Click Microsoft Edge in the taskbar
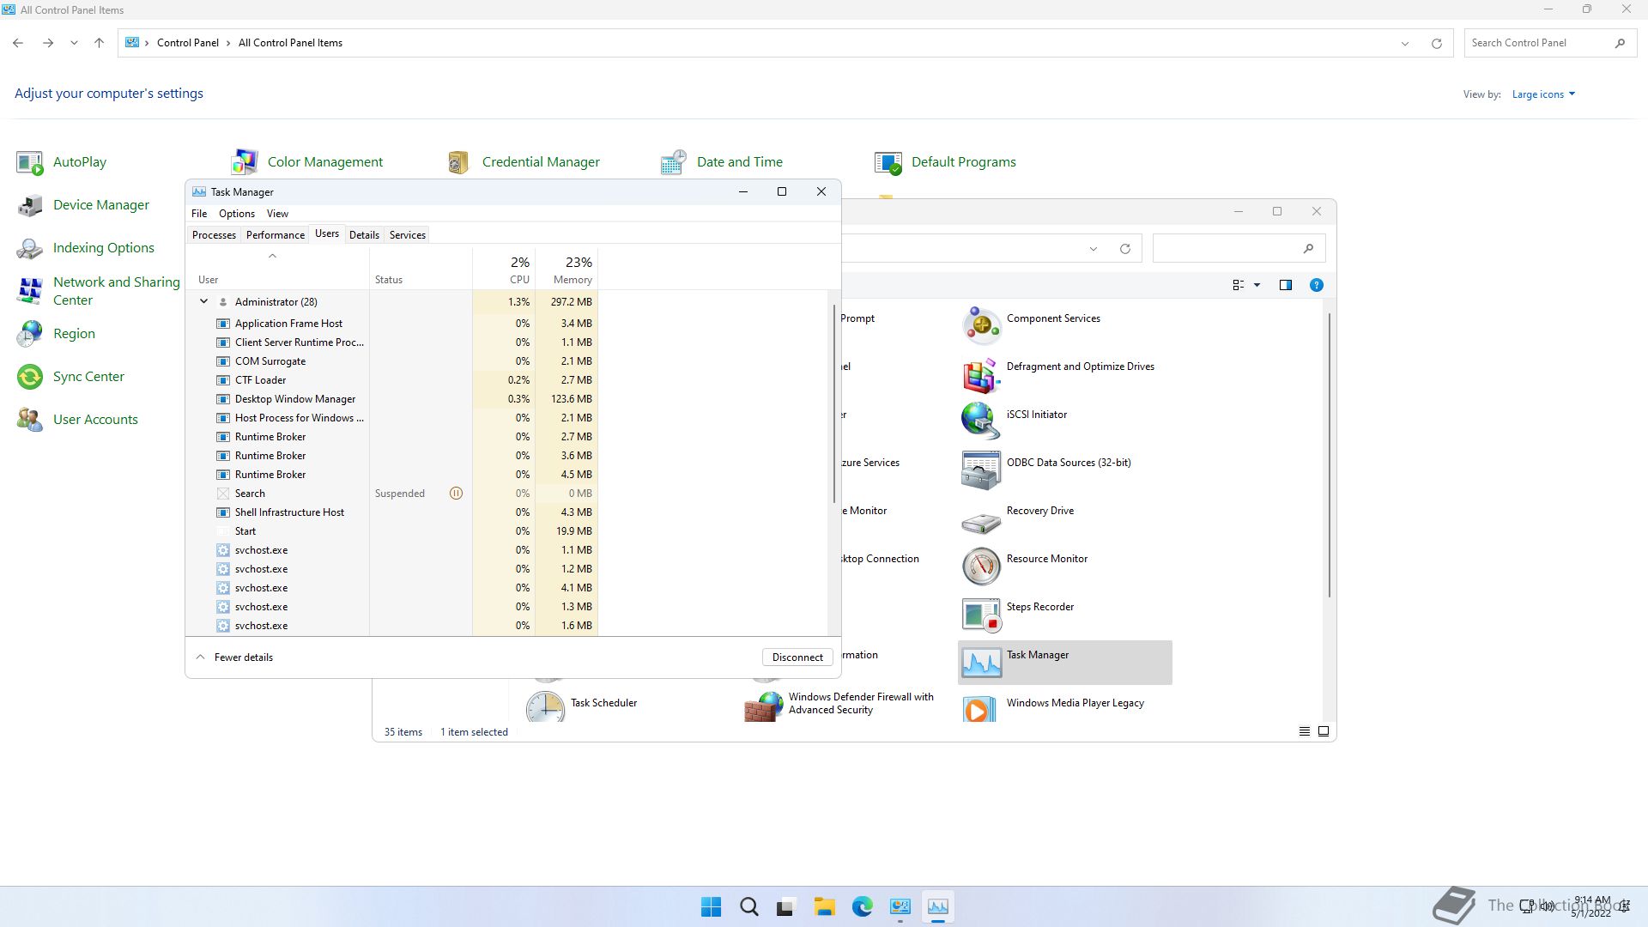The width and height of the screenshot is (1648, 927). pyautogui.click(x=862, y=907)
